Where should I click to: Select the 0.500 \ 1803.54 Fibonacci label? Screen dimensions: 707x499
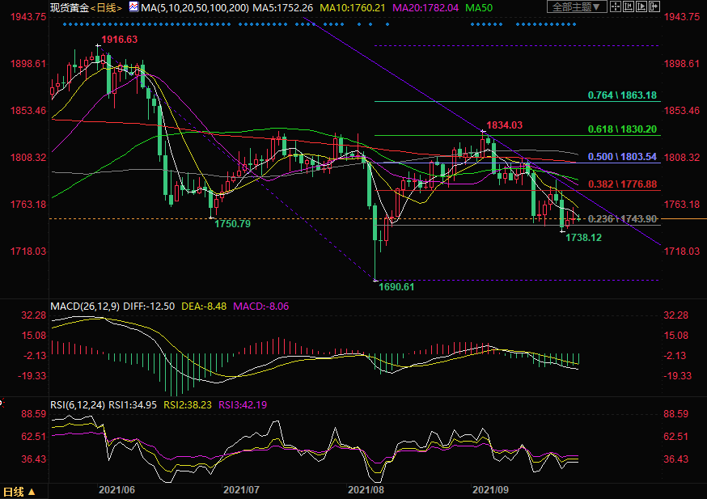pos(622,156)
